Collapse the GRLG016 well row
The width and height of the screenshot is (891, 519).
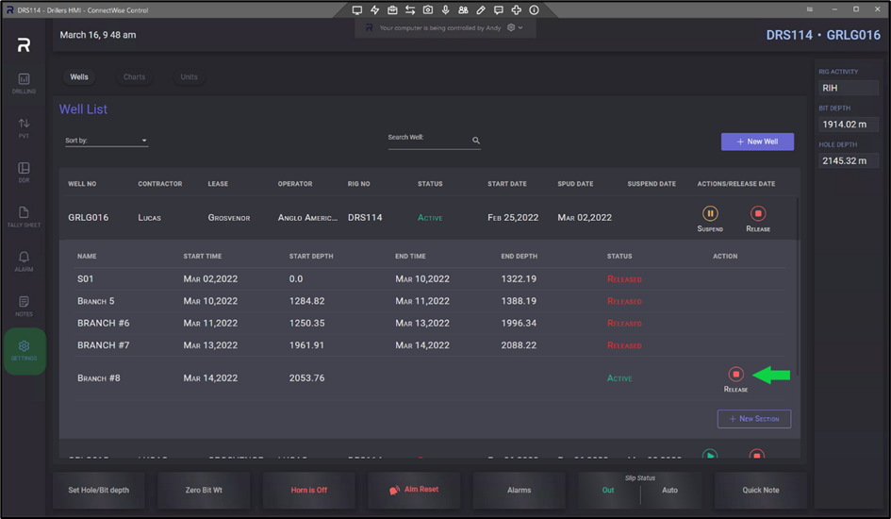click(89, 217)
